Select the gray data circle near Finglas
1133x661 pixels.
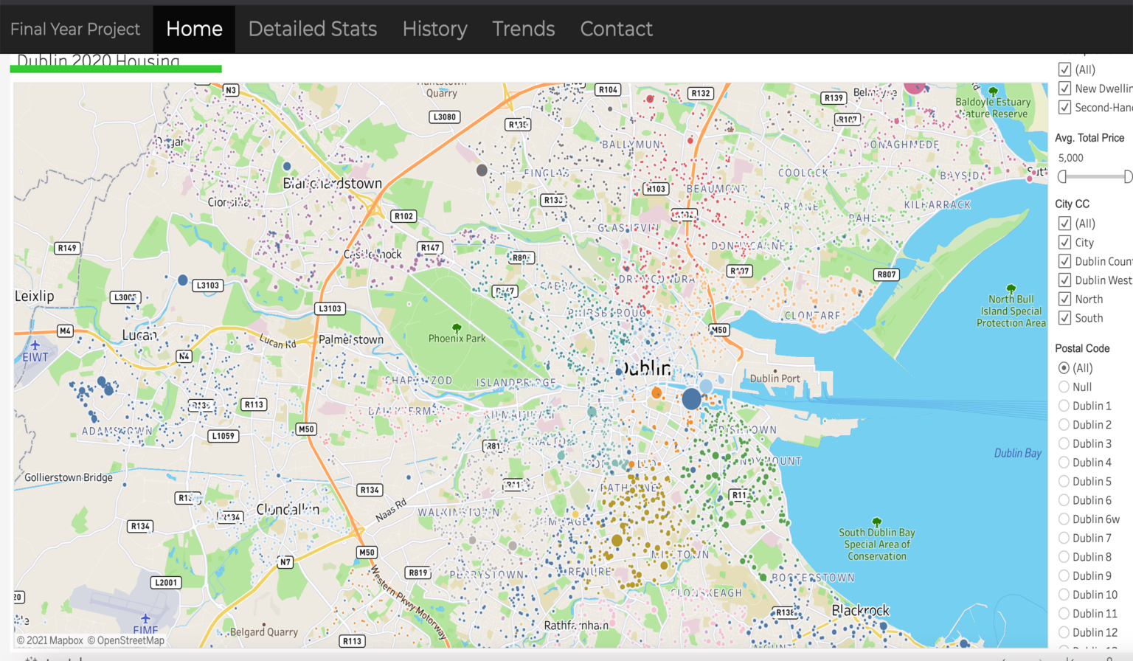click(x=482, y=170)
